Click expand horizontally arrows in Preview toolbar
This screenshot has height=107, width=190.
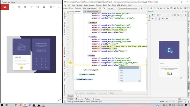[167, 18]
